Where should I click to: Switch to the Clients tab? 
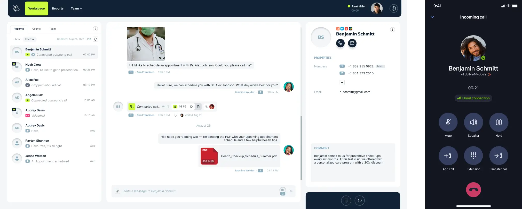tap(36, 29)
